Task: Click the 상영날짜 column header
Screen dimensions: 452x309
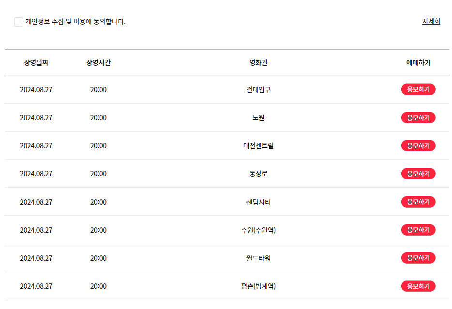Action: [x=36, y=62]
